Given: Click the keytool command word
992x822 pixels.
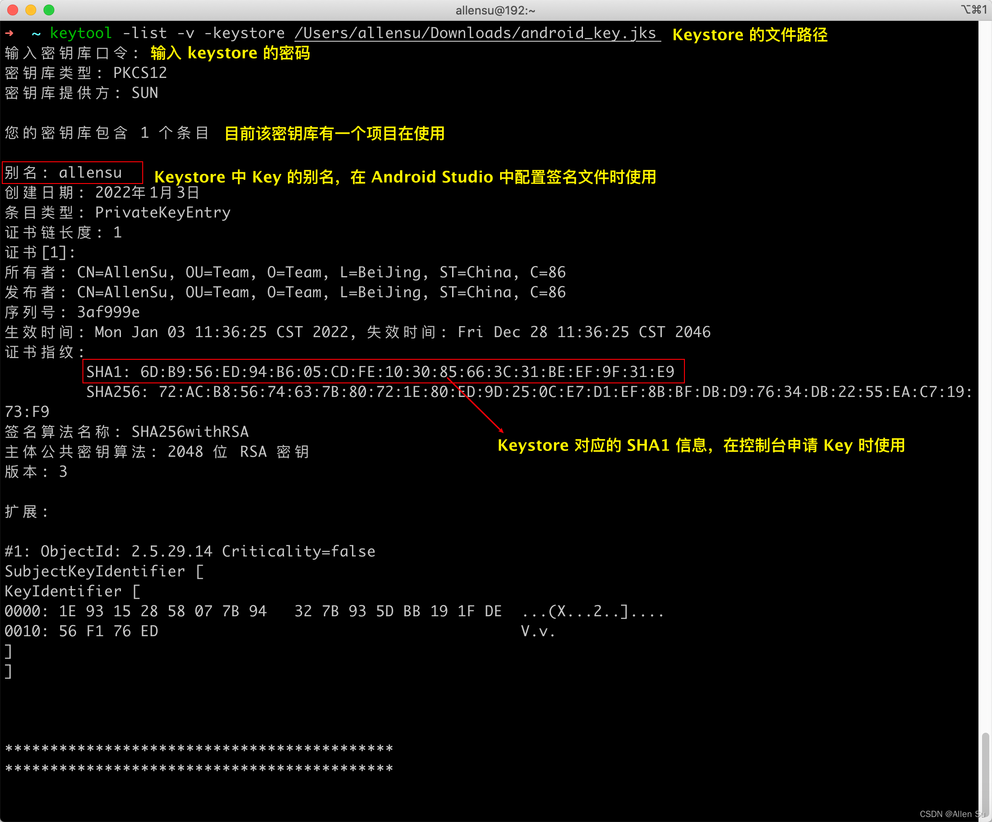Looking at the screenshot, I should click(x=81, y=34).
